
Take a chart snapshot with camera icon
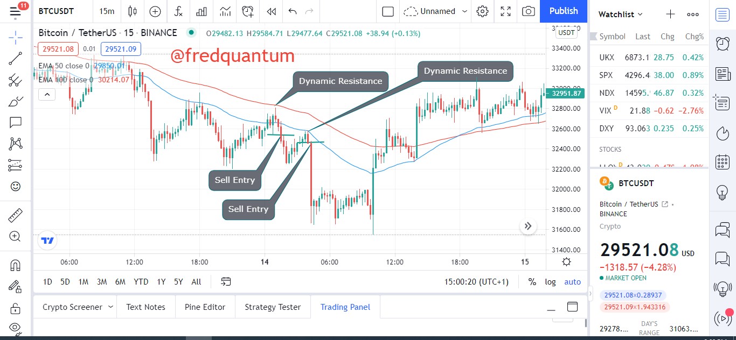(x=529, y=11)
